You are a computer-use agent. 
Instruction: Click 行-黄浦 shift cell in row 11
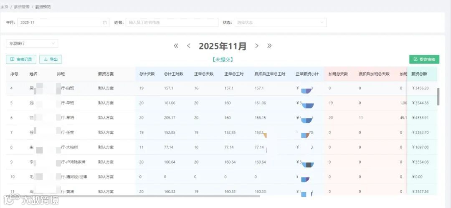tap(67, 191)
